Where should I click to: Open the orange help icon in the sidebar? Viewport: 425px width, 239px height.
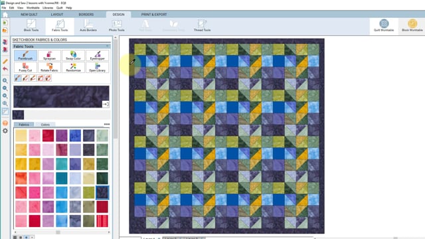[x=5, y=123]
